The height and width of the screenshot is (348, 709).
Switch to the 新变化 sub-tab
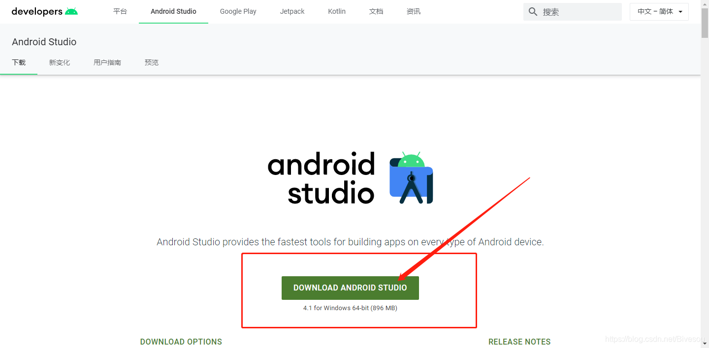[x=60, y=62]
